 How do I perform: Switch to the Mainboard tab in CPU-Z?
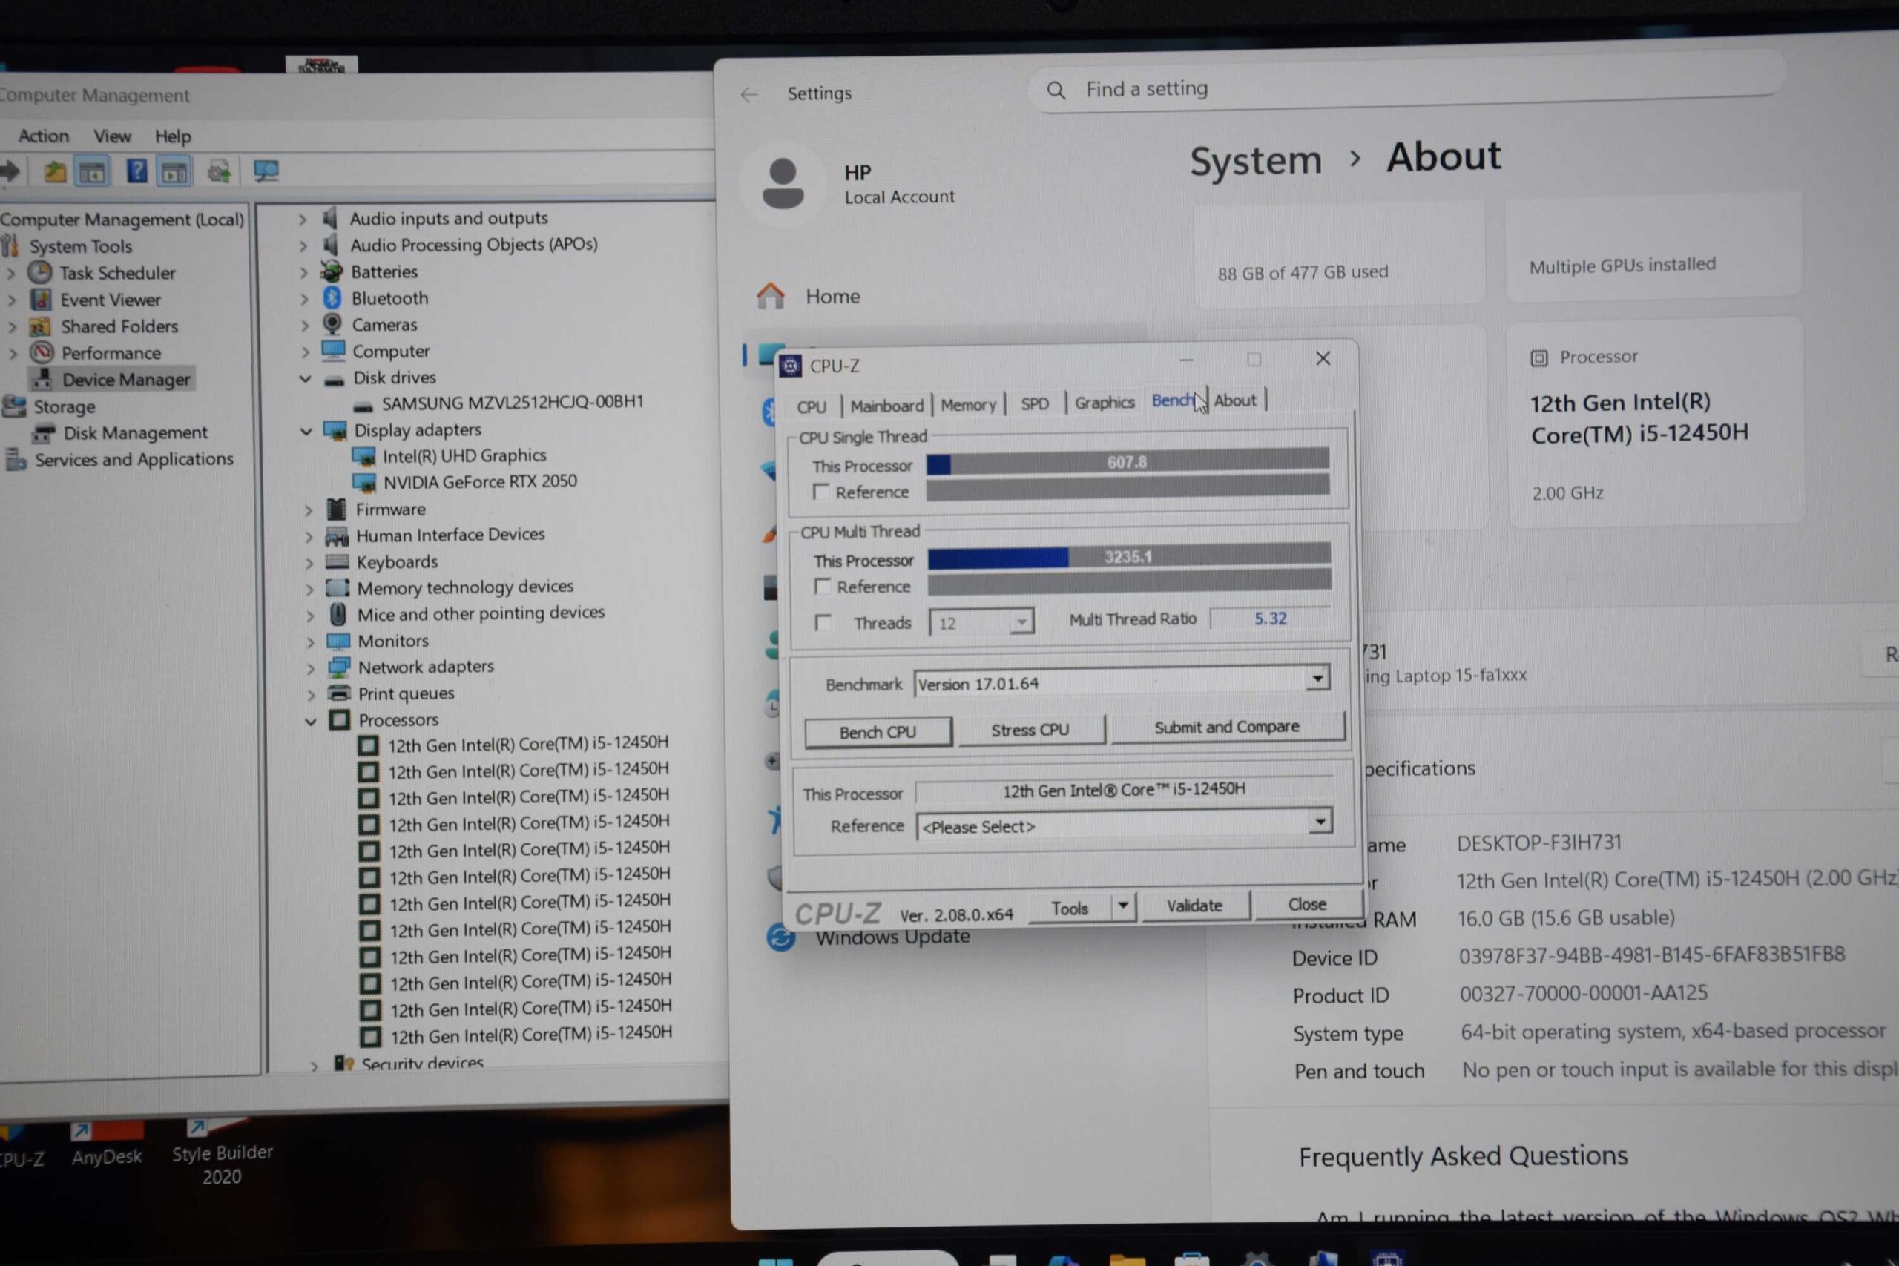pyautogui.click(x=886, y=406)
